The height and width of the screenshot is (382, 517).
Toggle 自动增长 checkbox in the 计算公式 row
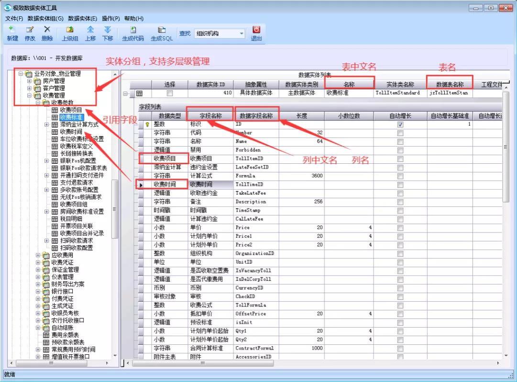[400, 176]
